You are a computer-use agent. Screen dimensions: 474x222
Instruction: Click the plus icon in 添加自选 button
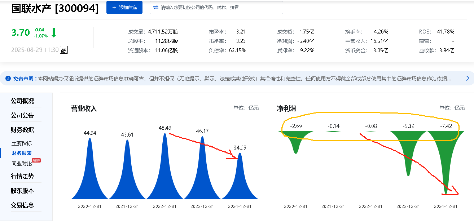[x=114, y=8]
